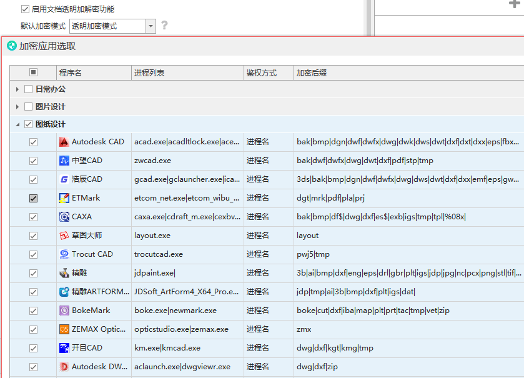Screen dimensions: 524x378
Task: Uncheck the 草图大师 row checkbox
Action: tap(34, 236)
